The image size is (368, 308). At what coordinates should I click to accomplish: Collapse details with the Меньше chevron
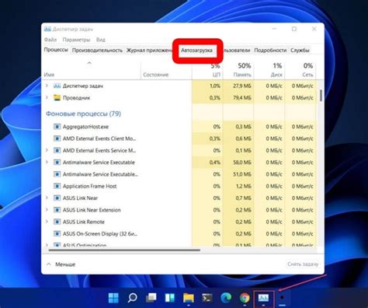click(49, 264)
